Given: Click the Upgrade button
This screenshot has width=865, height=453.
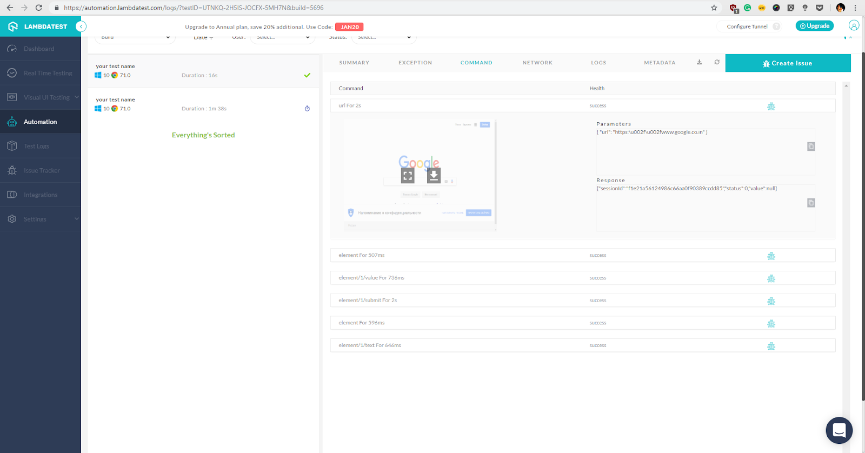Looking at the screenshot, I should (814, 26).
